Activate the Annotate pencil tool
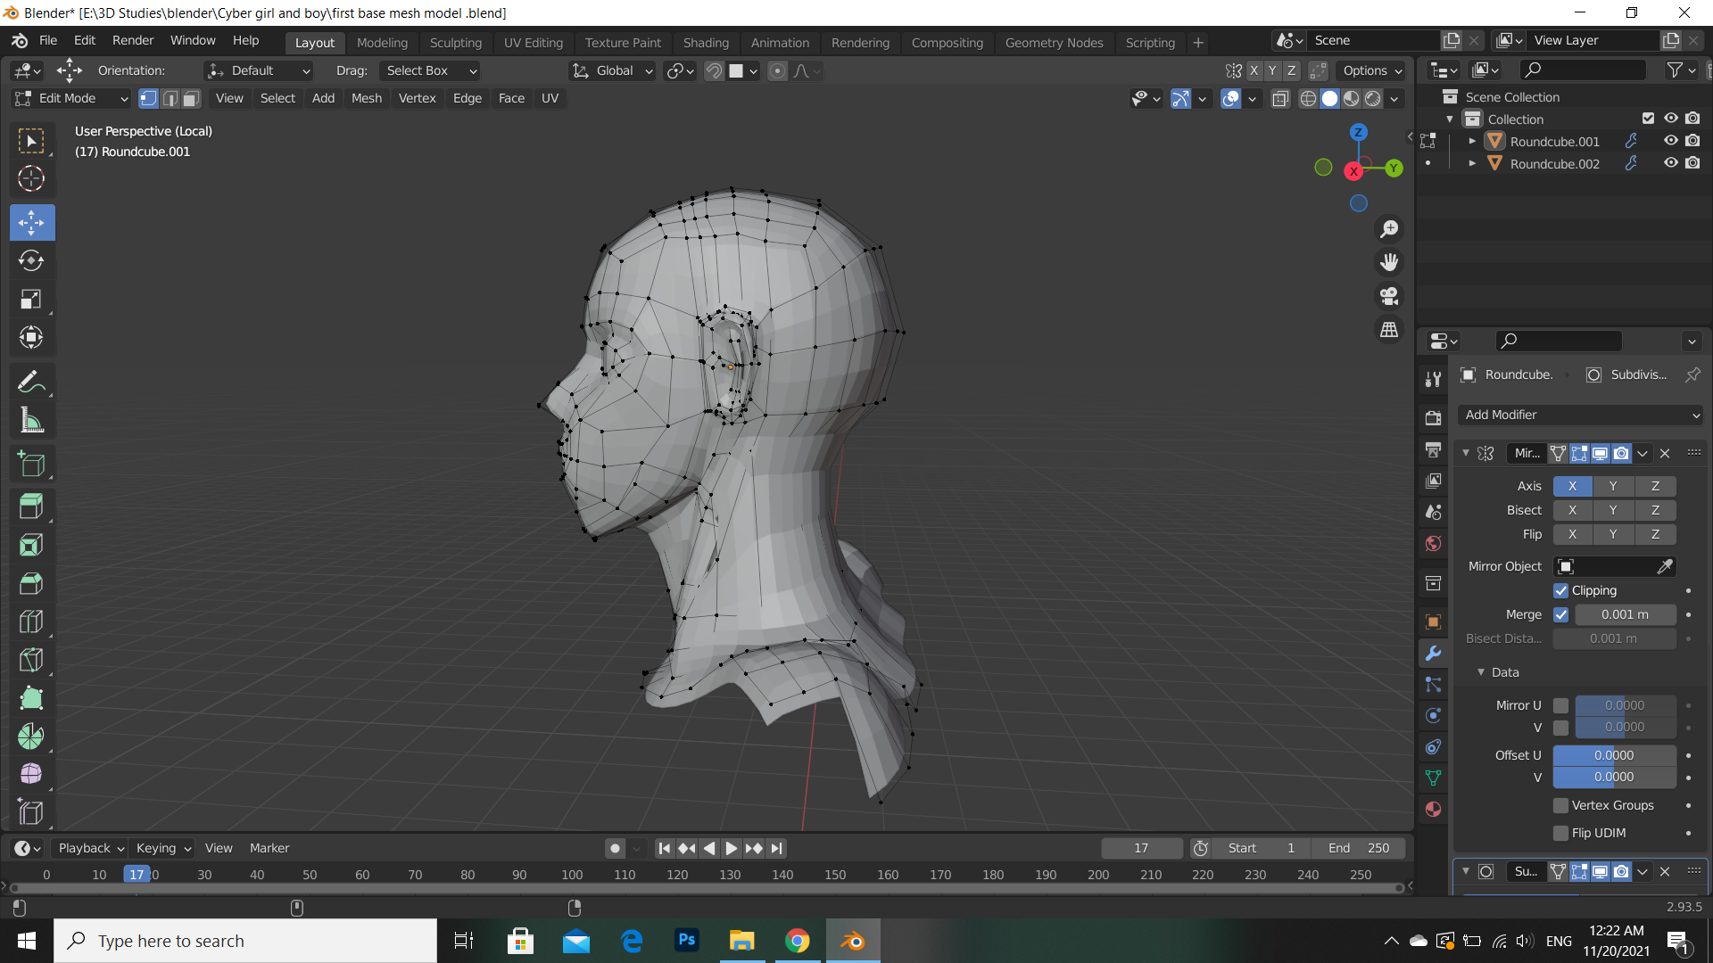The image size is (1713, 963). click(31, 383)
